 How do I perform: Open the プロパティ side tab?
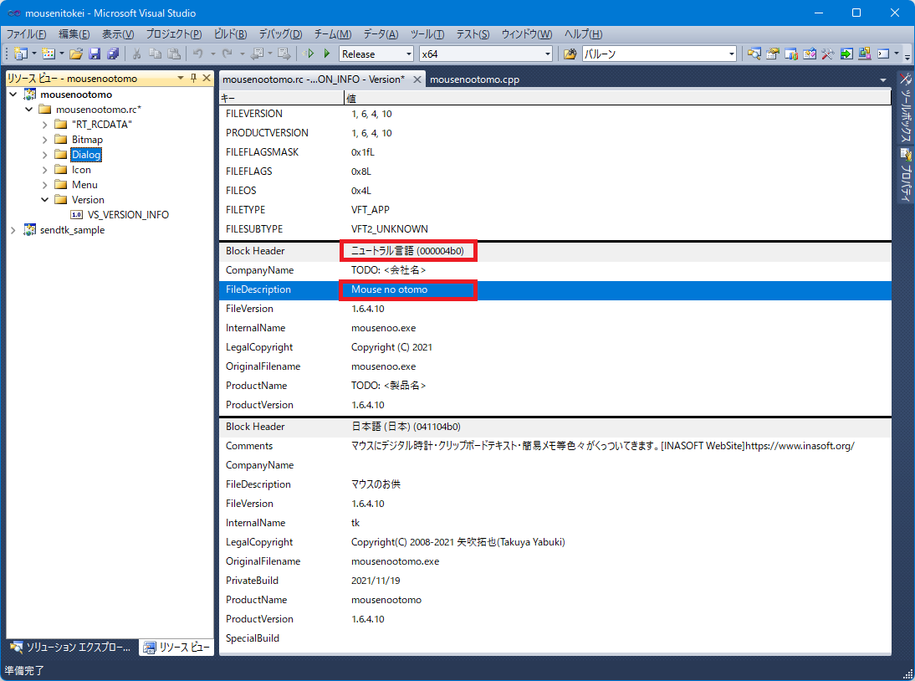pos(906,175)
